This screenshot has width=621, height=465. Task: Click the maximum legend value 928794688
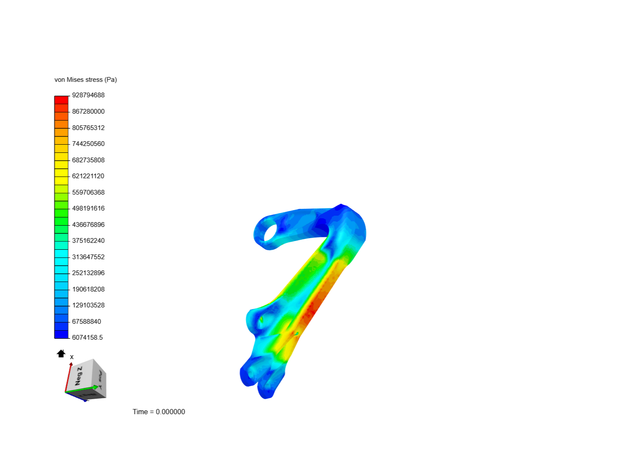[88, 95]
